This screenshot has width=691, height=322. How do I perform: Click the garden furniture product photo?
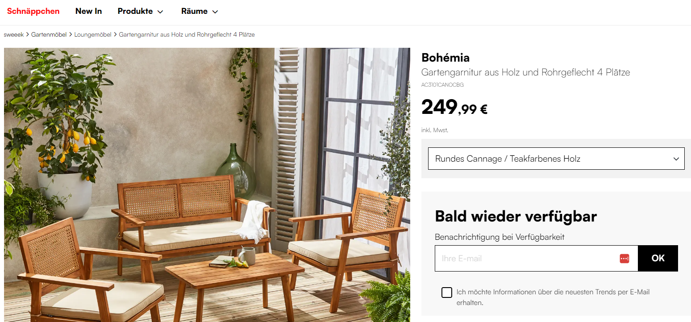click(207, 185)
